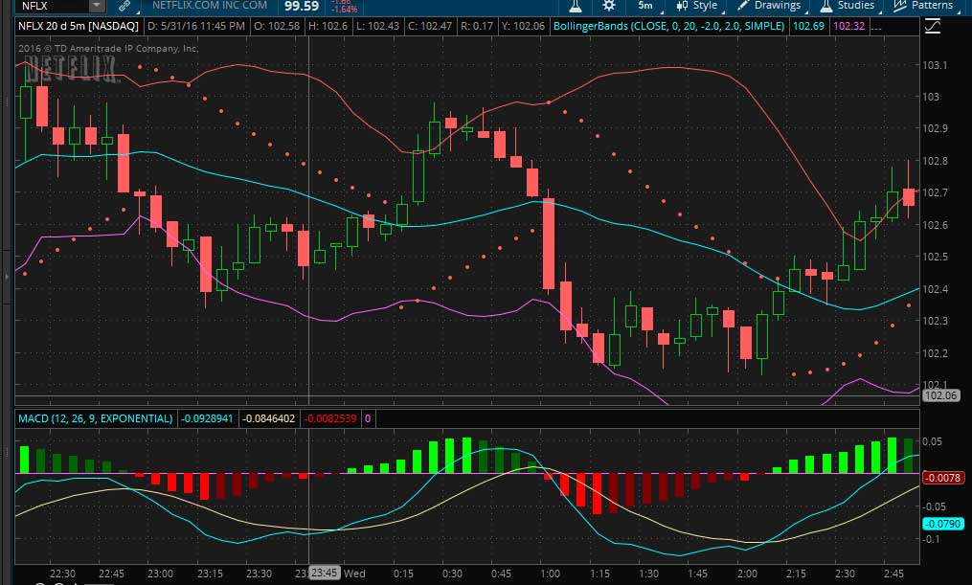The height and width of the screenshot is (585, 972).
Task: Click the 2:45 time axis label
Action: (x=893, y=574)
